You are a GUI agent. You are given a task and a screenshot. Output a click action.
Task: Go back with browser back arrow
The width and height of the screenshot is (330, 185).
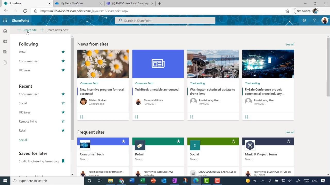pyautogui.click(x=6, y=11)
